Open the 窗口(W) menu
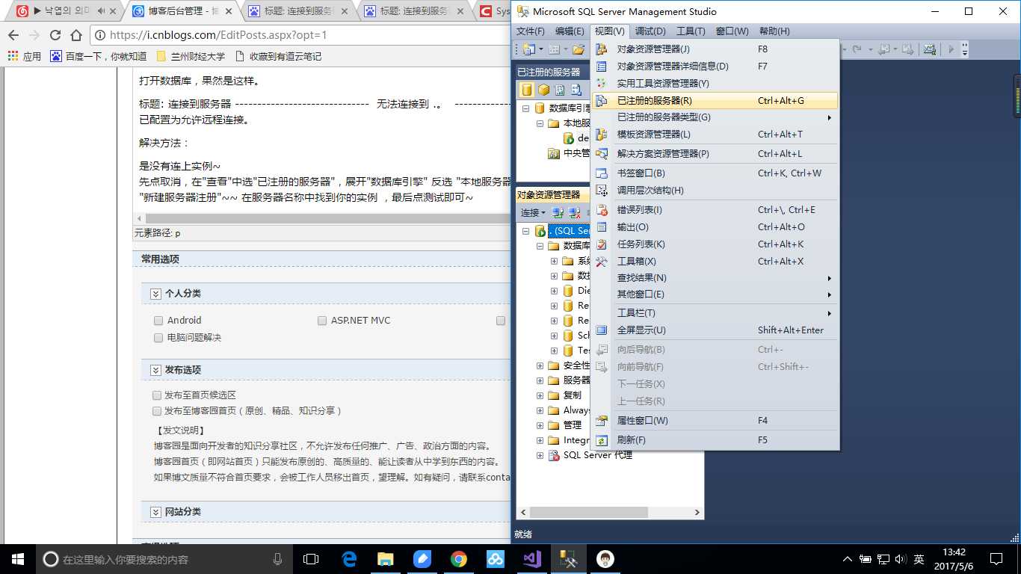Image resolution: width=1021 pixels, height=574 pixels. pyautogui.click(x=732, y=31)
